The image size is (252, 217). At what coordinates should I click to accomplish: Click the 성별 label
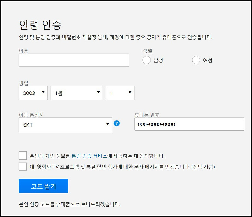(x=147, y=51)
